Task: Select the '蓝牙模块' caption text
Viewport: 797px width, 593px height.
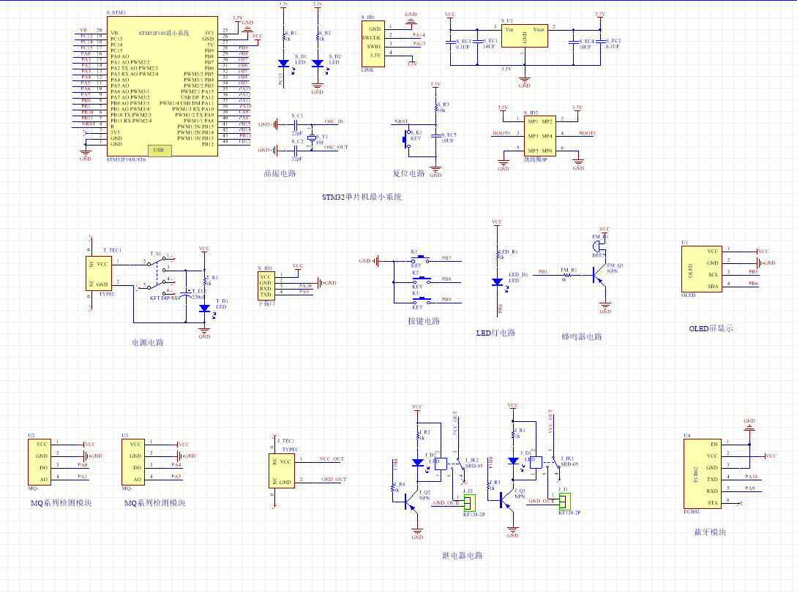Action: click(x=710, y=532)
